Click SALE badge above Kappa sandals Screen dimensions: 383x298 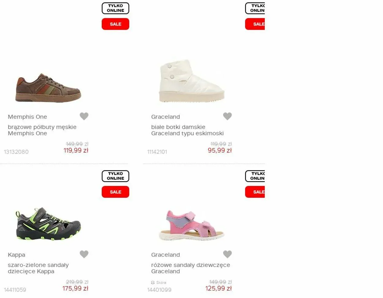(116, 192)
